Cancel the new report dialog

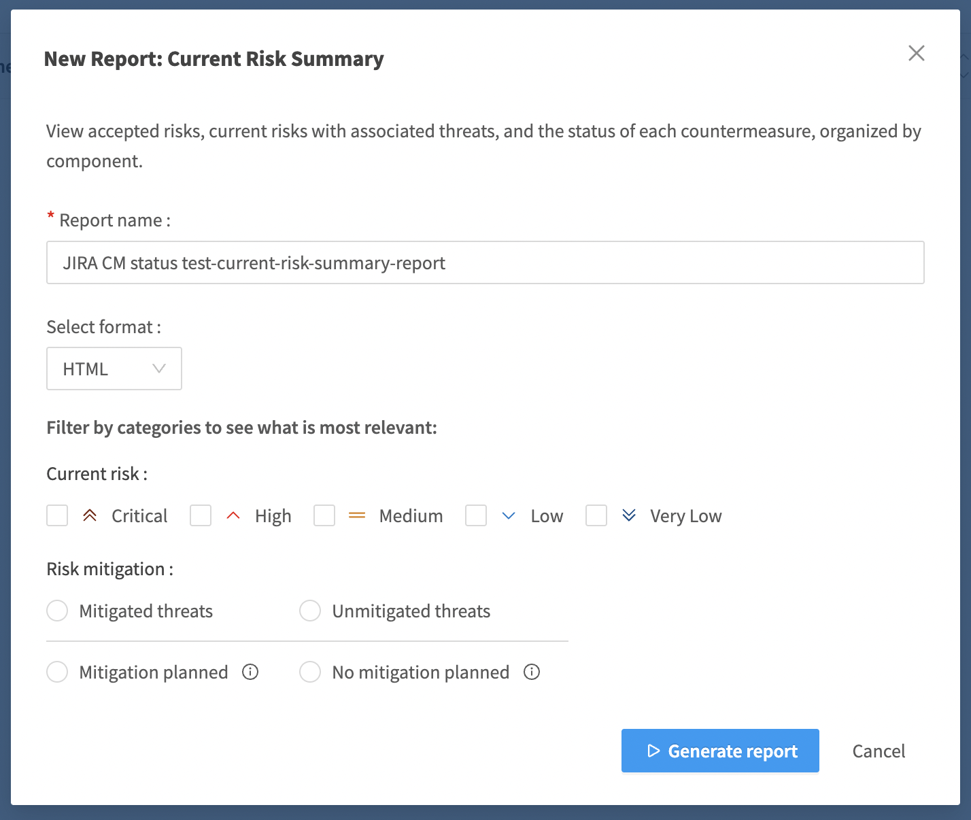[879, 751]
